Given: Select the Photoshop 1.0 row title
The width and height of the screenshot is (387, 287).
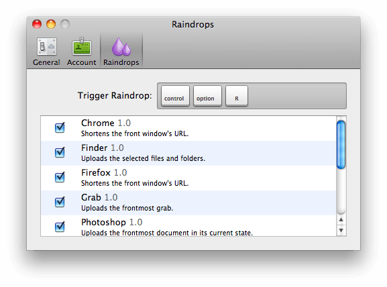Looking at the screenshot, I should click(x=112, y=222).
